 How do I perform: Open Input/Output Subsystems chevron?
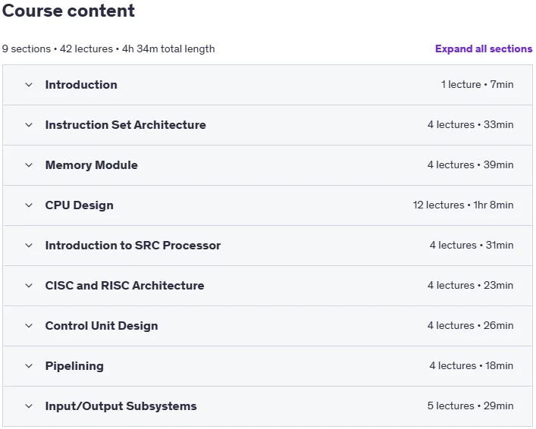click(29, 406)
